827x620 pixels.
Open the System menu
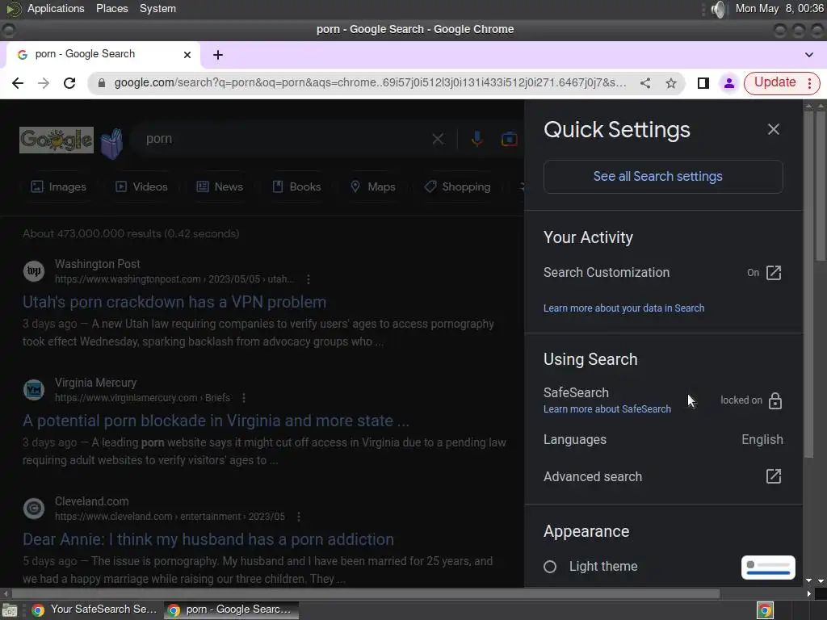(157, 8)
